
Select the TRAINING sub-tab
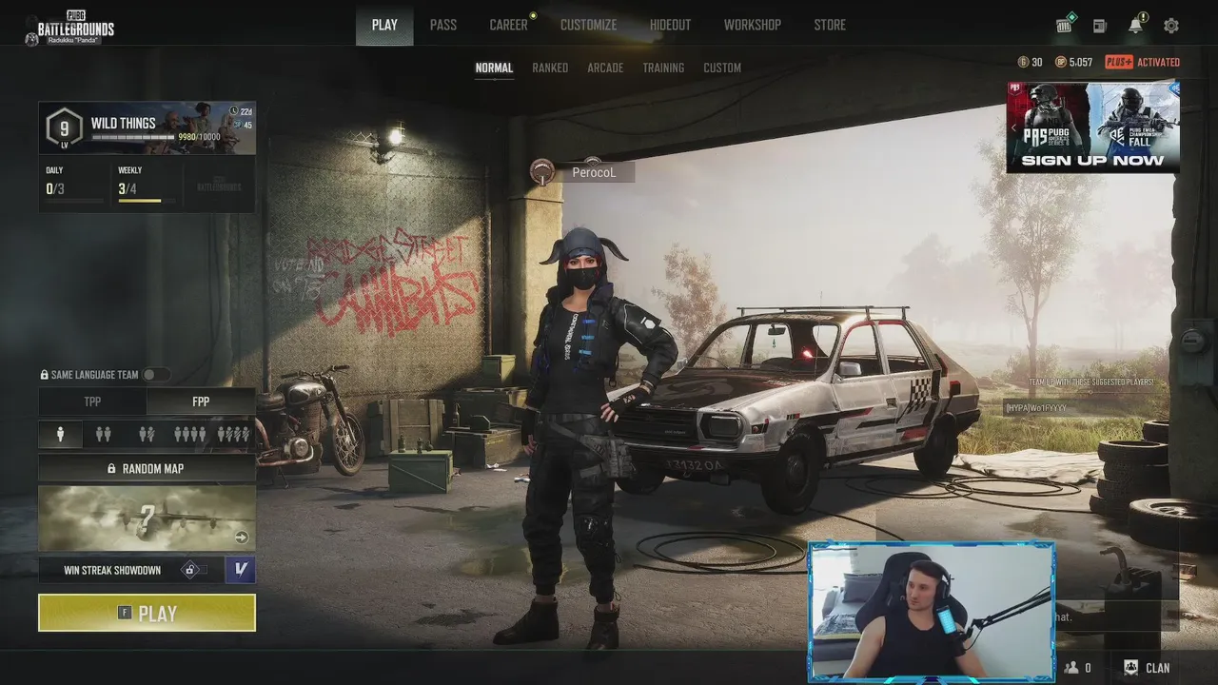(x=663, y=68)
